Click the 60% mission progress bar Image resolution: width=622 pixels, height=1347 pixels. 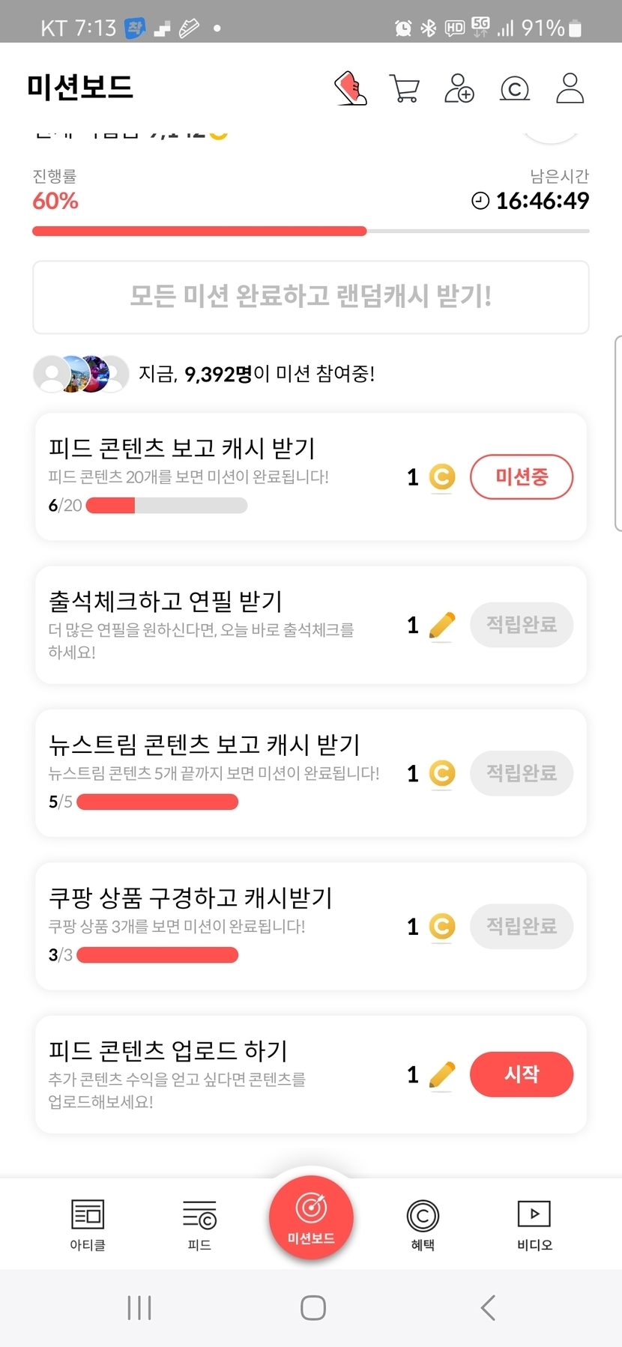(311, 231)
